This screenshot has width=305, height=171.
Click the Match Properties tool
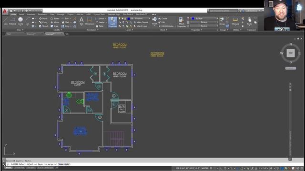pyautogui.click(x=181, y=22)
